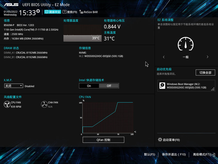The height and width of the screenshot is (164, 218).
Task: Click the CPU FAN icon
Action: [7, 104]
